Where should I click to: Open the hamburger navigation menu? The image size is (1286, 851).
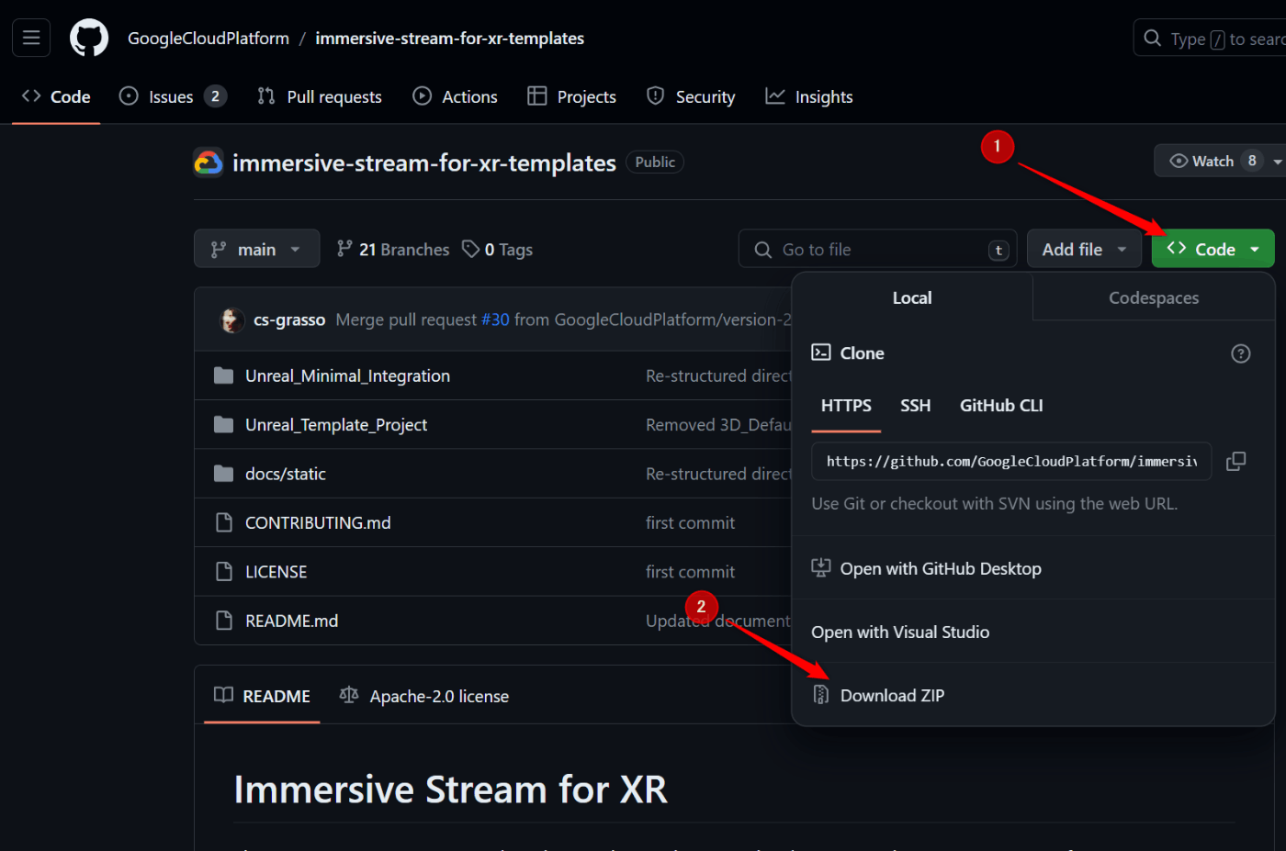pos(31,39)
